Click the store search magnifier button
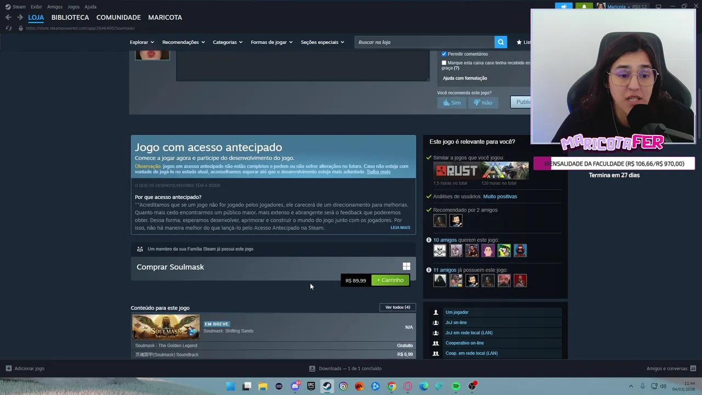This screenshot has height=395, width=702. tap(500, 42)
